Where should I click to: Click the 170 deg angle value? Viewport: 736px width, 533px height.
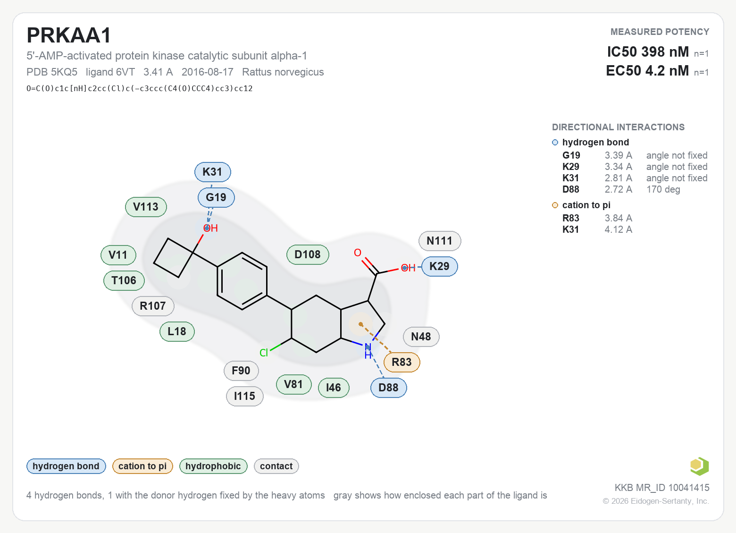[x=663, y=190]
